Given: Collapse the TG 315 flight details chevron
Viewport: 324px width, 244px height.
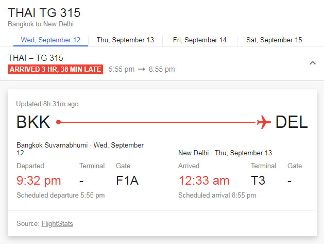Looking at the screenshot, I should [x=313, y=63].
